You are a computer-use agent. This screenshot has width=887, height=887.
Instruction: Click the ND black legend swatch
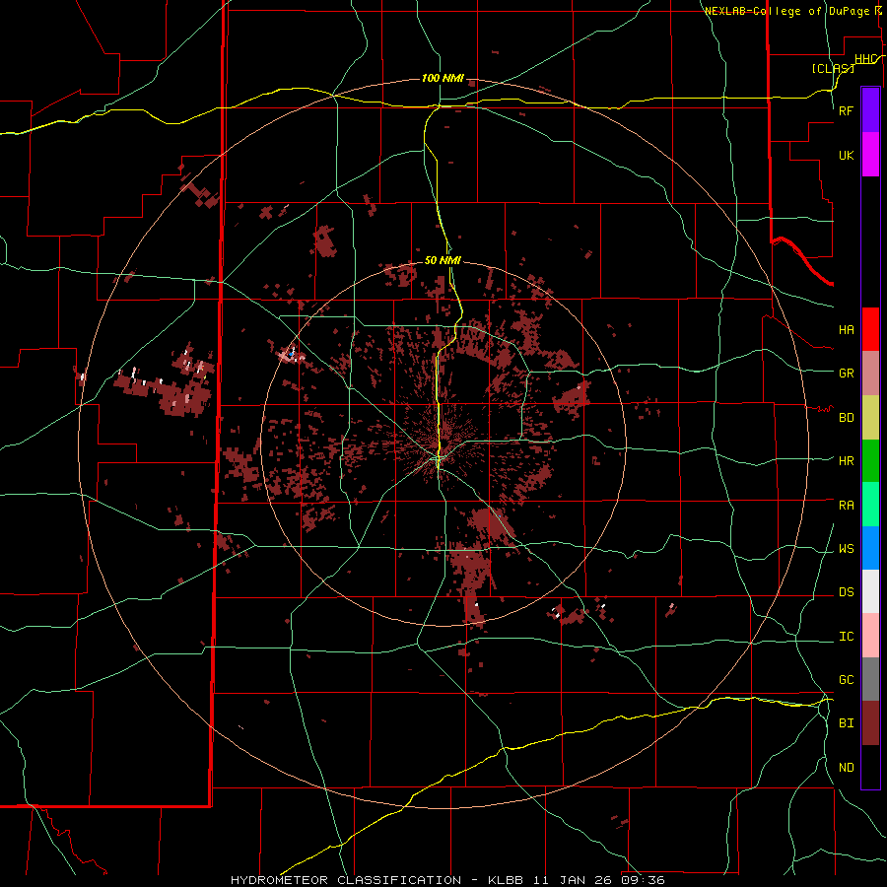(x=870, y=767)
